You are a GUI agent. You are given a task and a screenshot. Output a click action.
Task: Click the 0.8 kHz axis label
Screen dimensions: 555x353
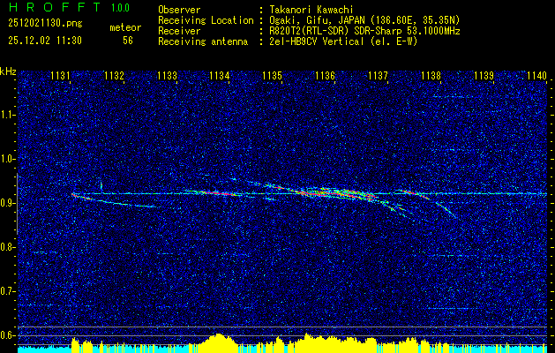tap(6, 247)
